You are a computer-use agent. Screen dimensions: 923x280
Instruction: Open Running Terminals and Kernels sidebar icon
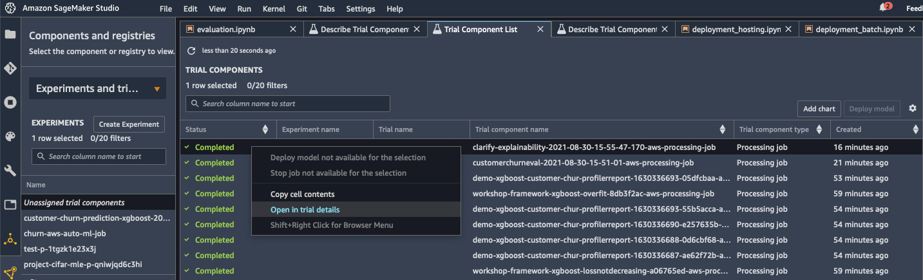click(x=10, y=102)
